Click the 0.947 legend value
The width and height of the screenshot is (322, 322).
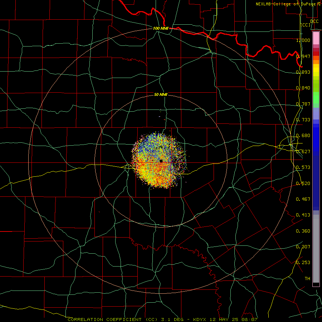303,56
